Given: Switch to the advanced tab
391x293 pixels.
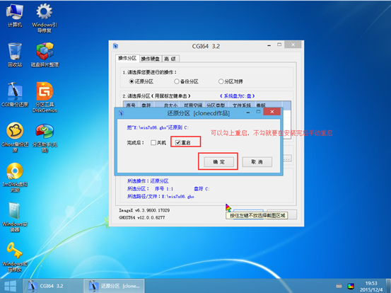Looking at the screenshot, I should tap(170, 59).
